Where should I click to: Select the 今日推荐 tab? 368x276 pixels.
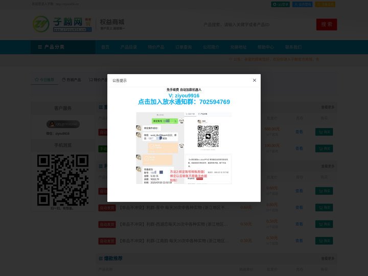pyautogui.click(x=44, y=80)
